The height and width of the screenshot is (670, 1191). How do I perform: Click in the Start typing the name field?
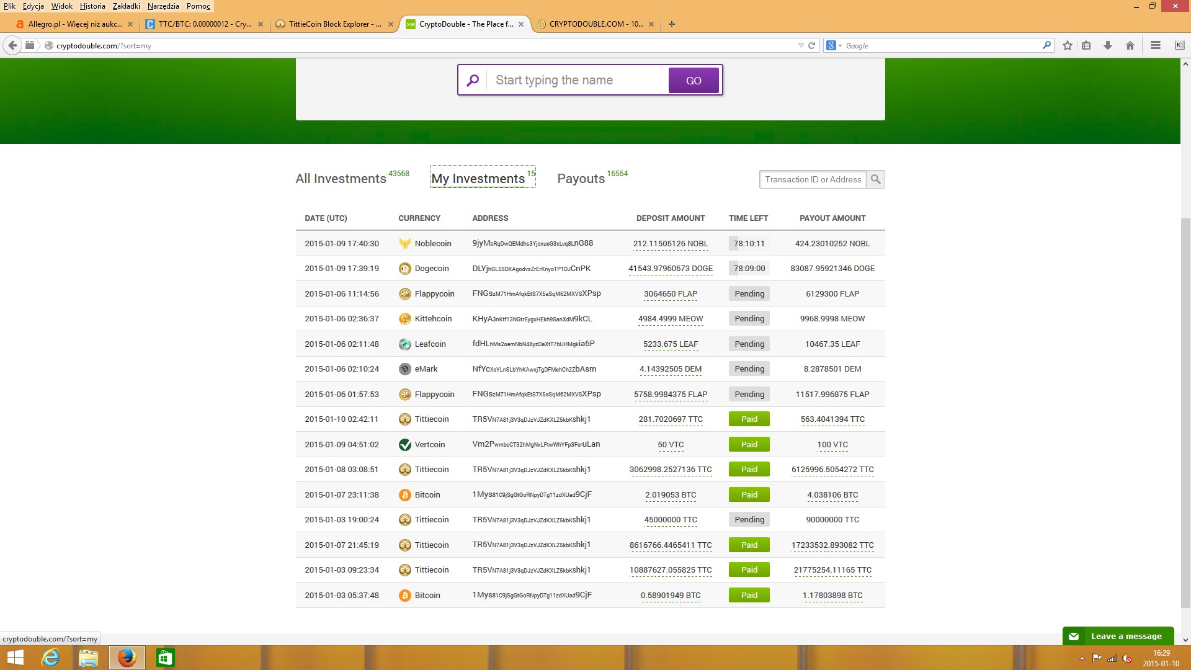coord(578,80)
